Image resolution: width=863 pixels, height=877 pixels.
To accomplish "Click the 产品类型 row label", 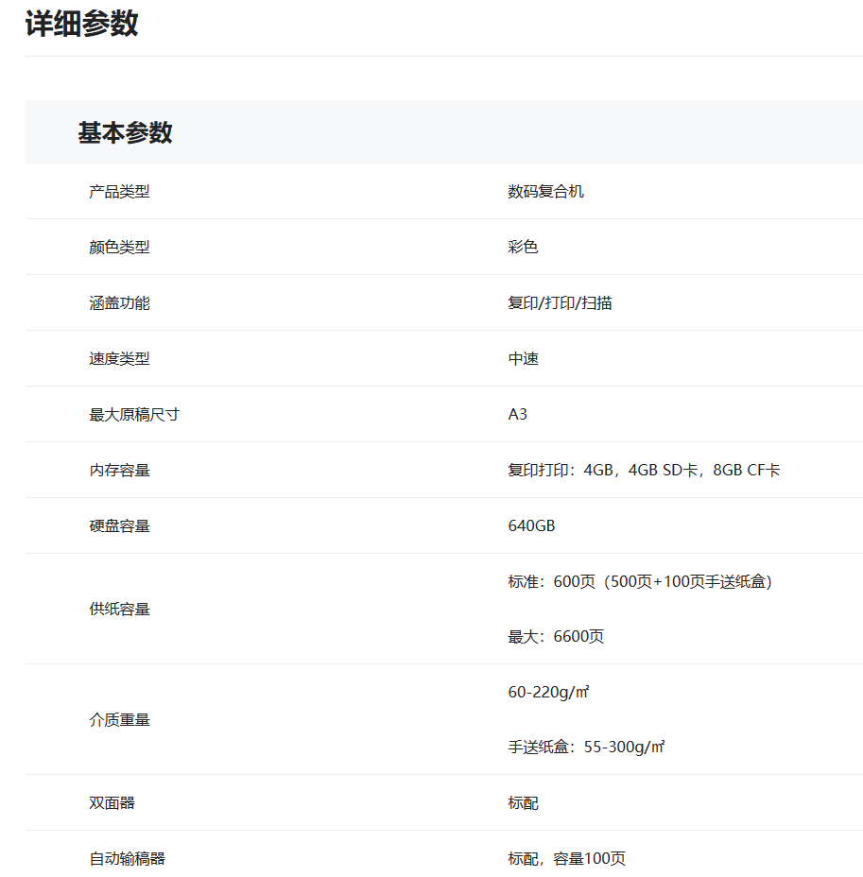I will pyautogui.click(x=119, y=192).
